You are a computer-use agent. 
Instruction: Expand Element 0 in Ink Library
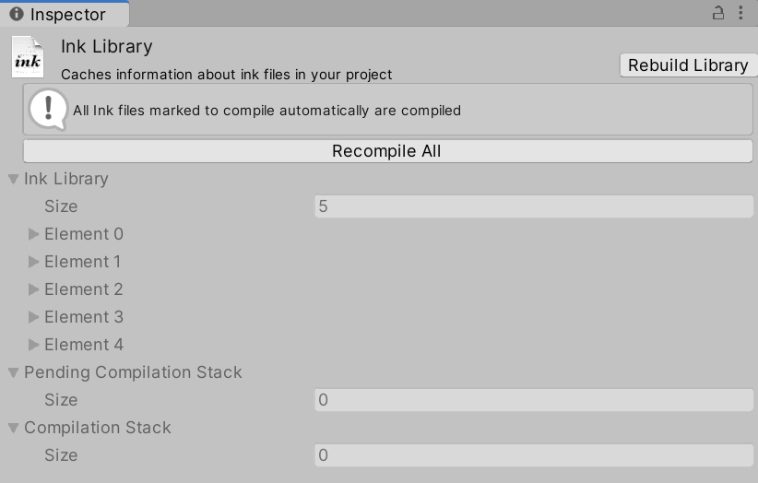click(34, 234)
